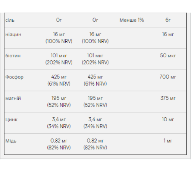Screen dimensions: 191x172
Task: Click the 1 мг copper reference value
Action: click(168, 141)
